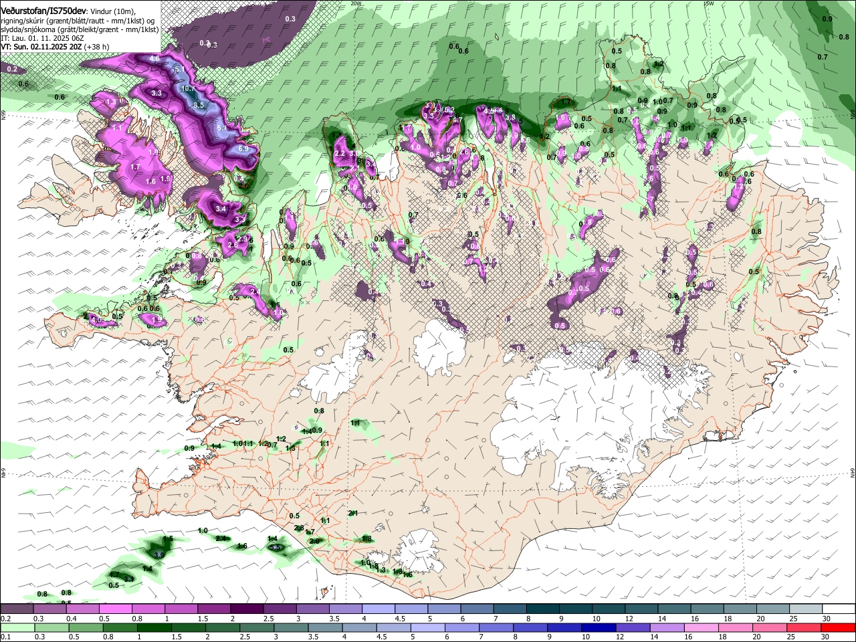Click the 4.6 value in the northwest snow band
This screenshot has width=856, height=642.
point(155,59)
